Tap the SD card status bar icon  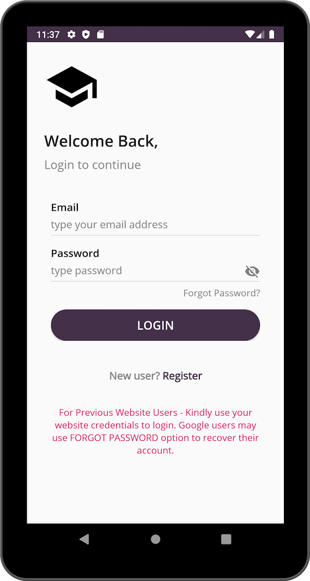[x=101, y=35]
